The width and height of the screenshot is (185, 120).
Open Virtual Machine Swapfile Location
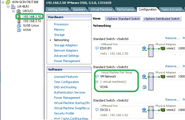pos(72,108)
